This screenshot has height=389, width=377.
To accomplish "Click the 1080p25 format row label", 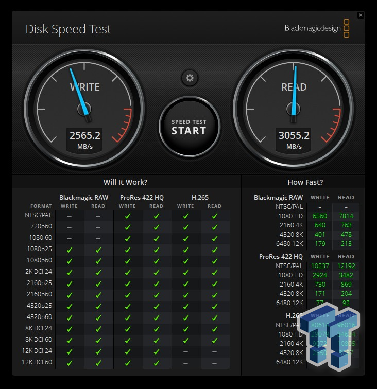I will (40, 249).
